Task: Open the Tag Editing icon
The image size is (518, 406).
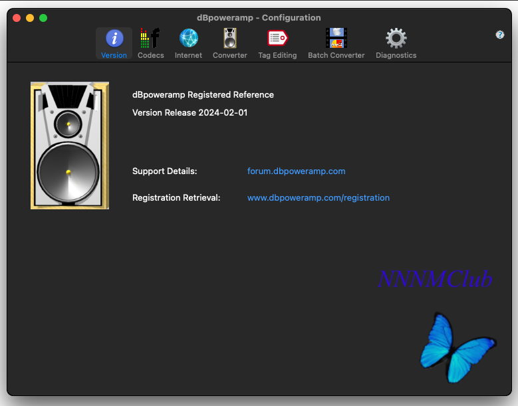Action: (277, 39)
